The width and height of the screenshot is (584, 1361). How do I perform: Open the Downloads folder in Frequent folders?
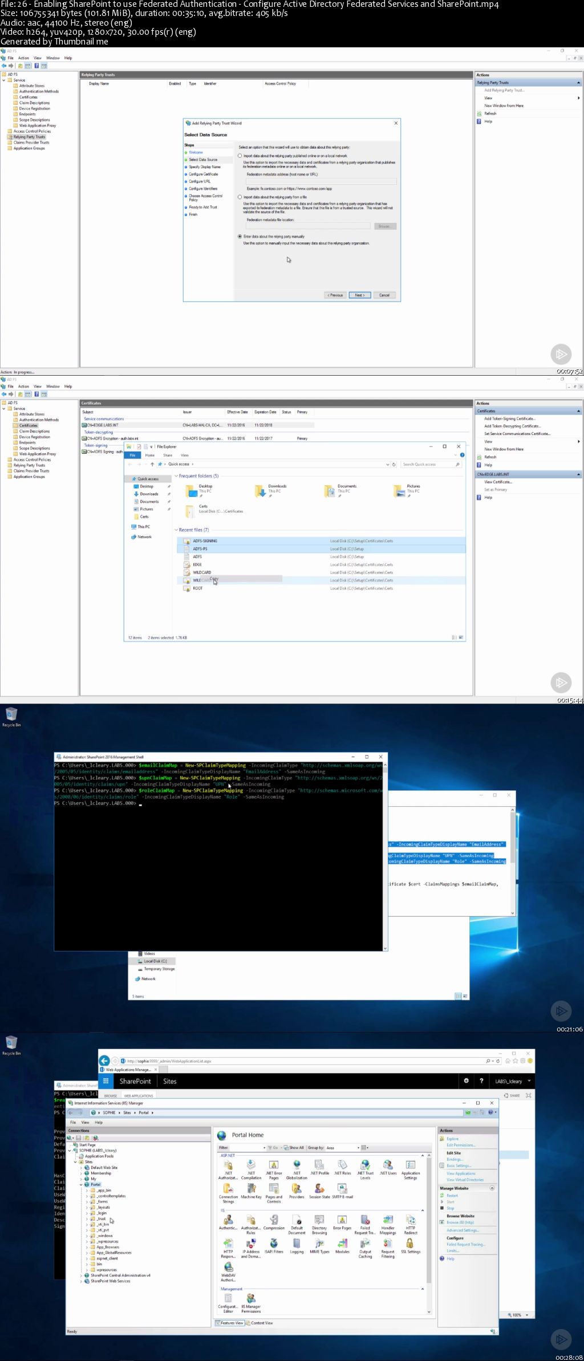point(271,490)
